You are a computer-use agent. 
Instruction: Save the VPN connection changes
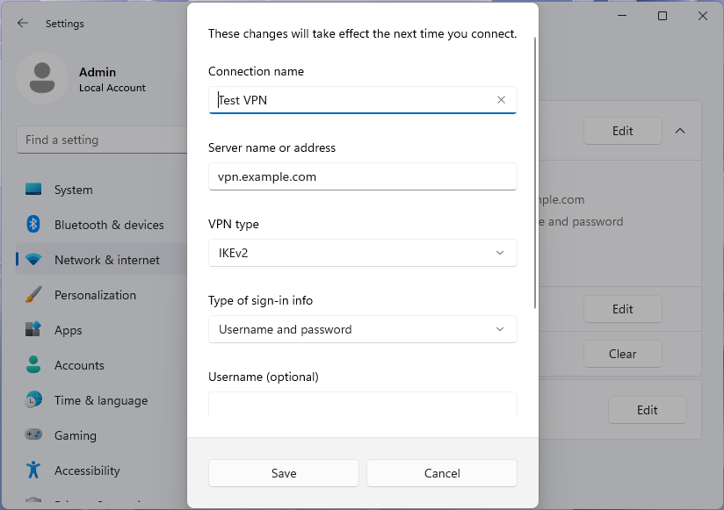[284, 473]
